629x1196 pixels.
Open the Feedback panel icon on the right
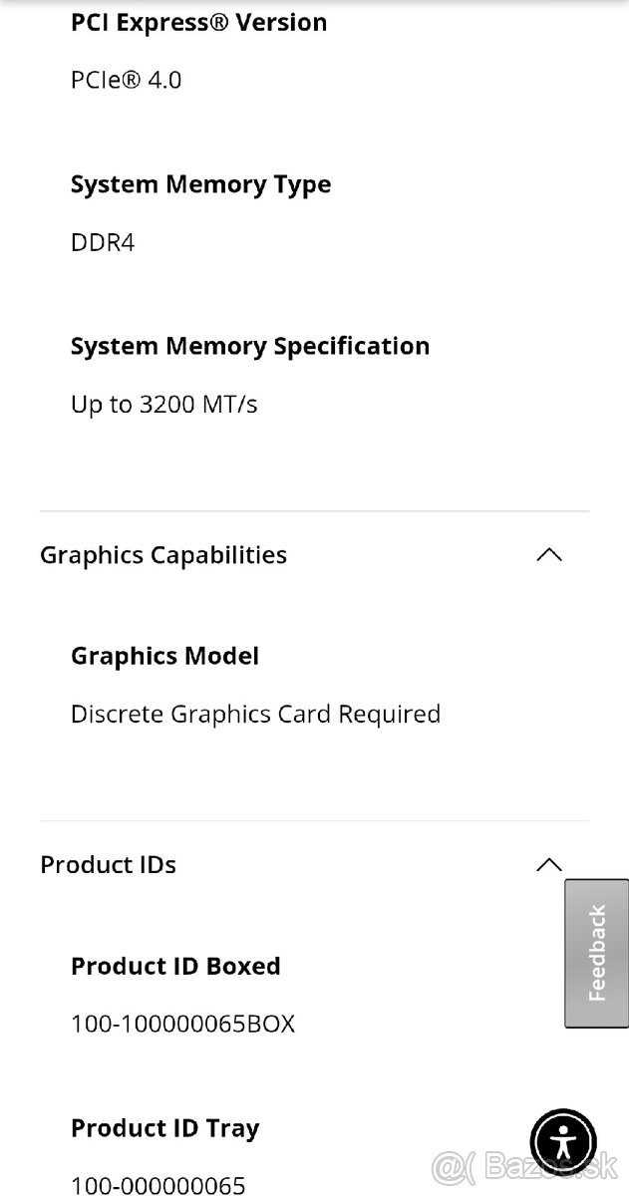click(596, 953)
